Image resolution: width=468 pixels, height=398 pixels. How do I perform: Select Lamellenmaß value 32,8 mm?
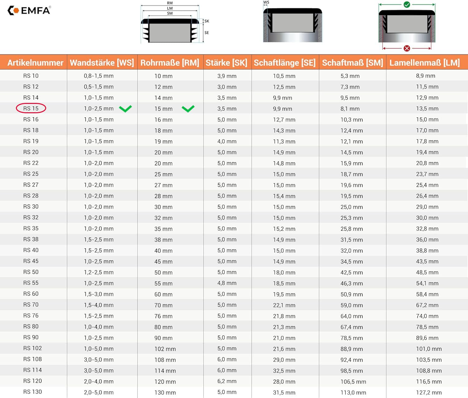tap(427, 229)
